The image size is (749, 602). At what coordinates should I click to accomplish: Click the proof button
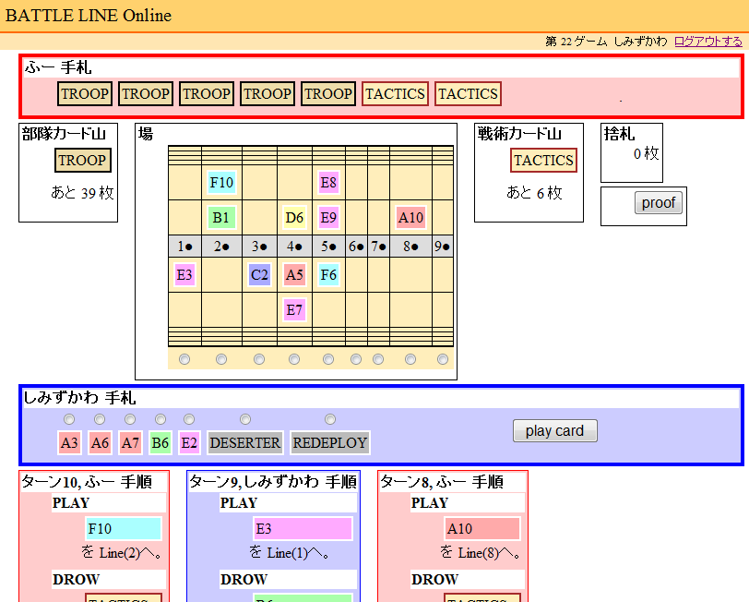[x=659, y=203]
